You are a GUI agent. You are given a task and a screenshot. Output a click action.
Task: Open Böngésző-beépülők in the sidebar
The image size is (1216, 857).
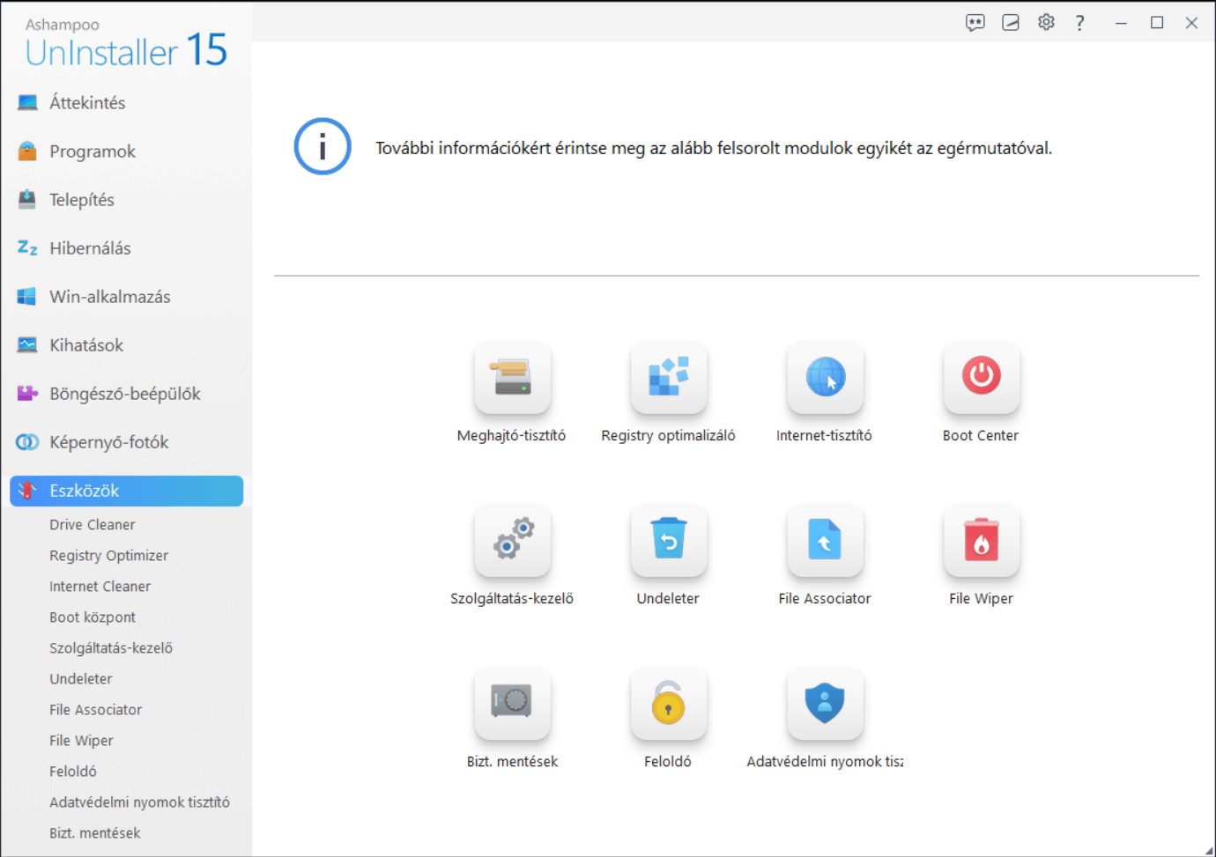click(x=126, y=394)
